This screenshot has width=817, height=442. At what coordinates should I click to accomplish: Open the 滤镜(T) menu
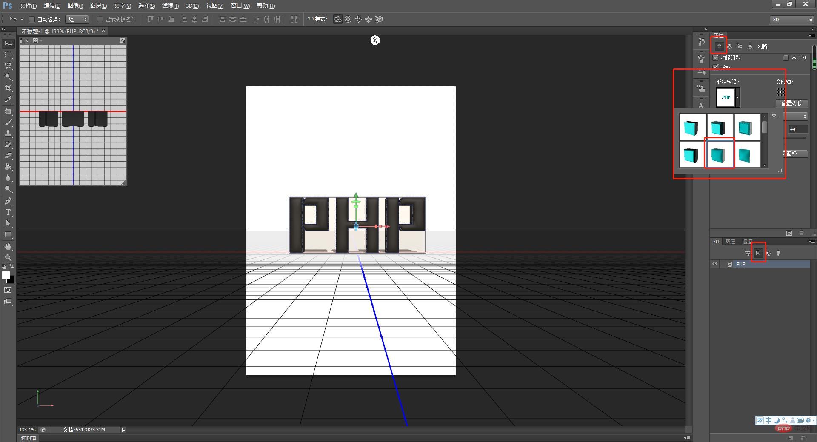pos(170,6)
